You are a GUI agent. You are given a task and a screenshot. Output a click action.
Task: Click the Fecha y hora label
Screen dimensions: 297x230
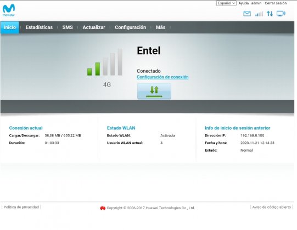[216, 143]
